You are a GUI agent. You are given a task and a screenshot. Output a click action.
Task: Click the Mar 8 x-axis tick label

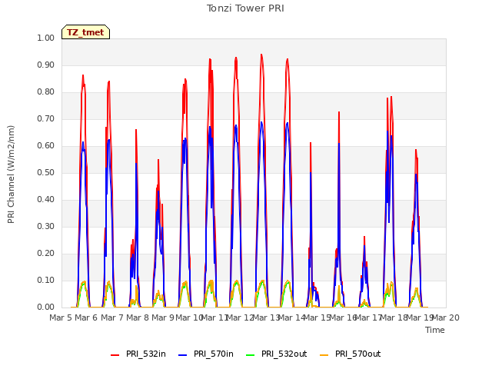(x=138, y=317)
